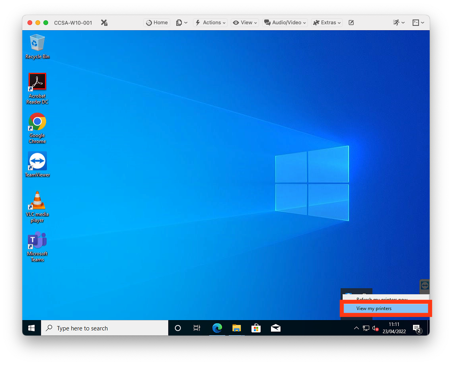Click the Cortana circle on the taskbar

[178, 328]
